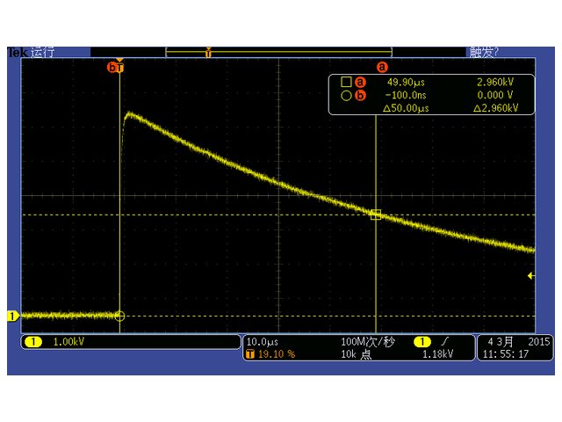Click the square icon beside cursor a readout
This screenshot has height=422, width=562.
pyautogui.click(x=346, y=82)
